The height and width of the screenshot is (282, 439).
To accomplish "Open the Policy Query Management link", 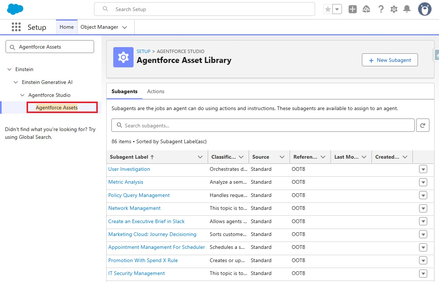I will coord(139,195).
